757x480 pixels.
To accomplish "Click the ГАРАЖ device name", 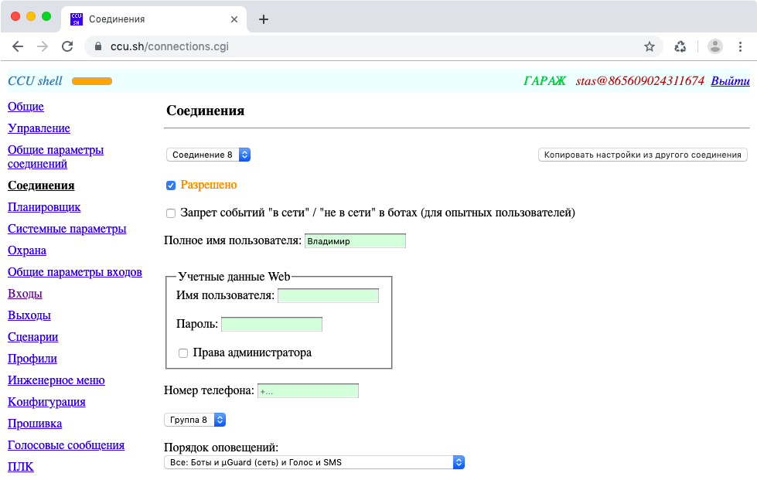I will coord(544,80).
